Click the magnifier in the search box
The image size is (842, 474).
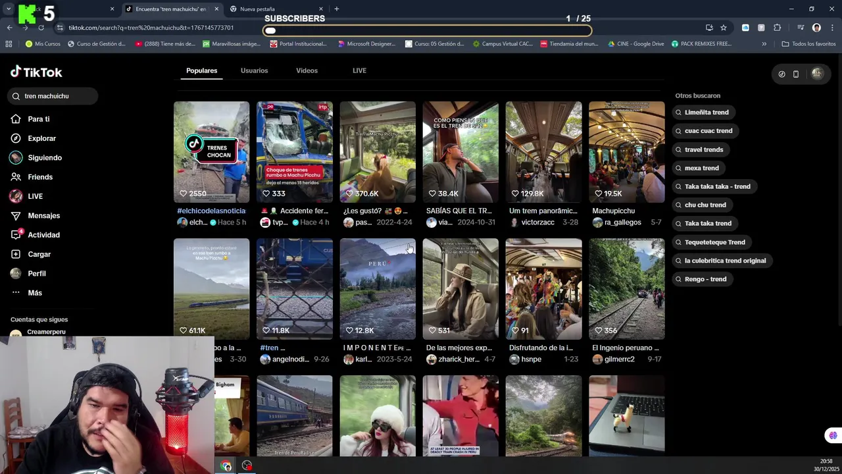16,96
